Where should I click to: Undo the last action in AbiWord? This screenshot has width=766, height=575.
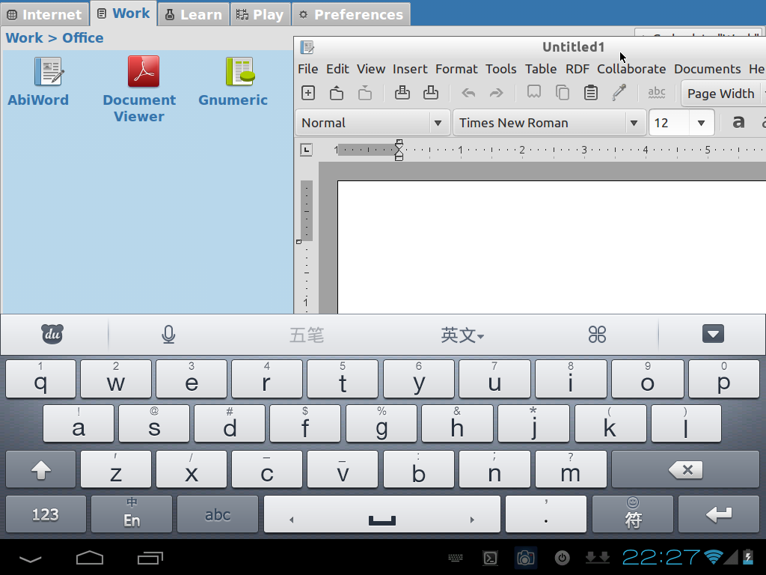pyautogui.click(x=468, y=93)
